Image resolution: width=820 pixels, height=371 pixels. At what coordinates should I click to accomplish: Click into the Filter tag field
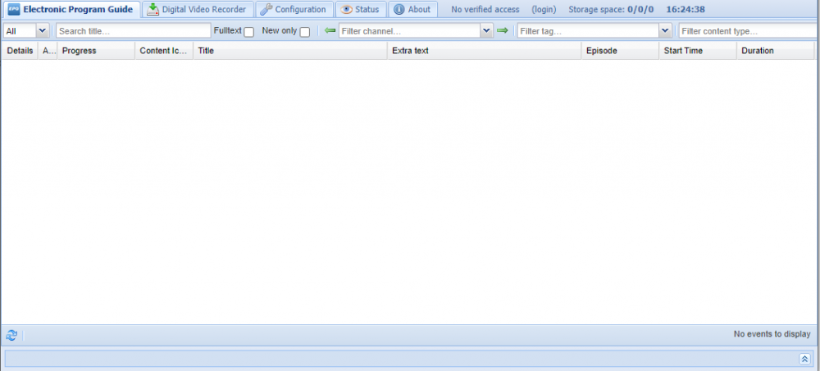coord(588,31)
